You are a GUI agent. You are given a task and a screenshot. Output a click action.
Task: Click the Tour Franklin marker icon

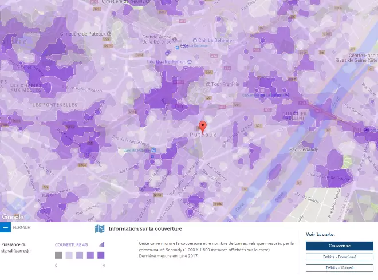[x=208, y=84]
